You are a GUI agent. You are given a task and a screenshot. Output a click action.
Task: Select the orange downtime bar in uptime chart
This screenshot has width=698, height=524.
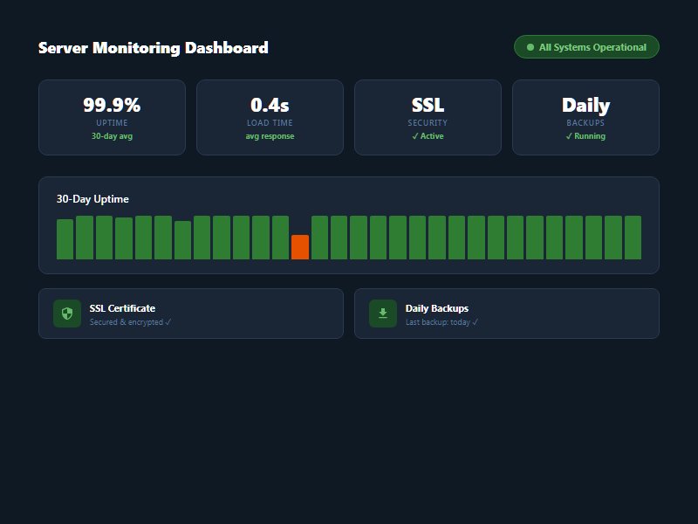(300, 247)
